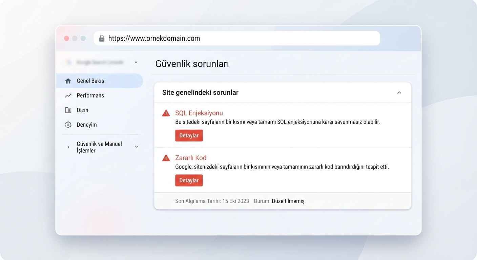Click the URL https://www.ornekdomain.com address field

tap(237, 38)
